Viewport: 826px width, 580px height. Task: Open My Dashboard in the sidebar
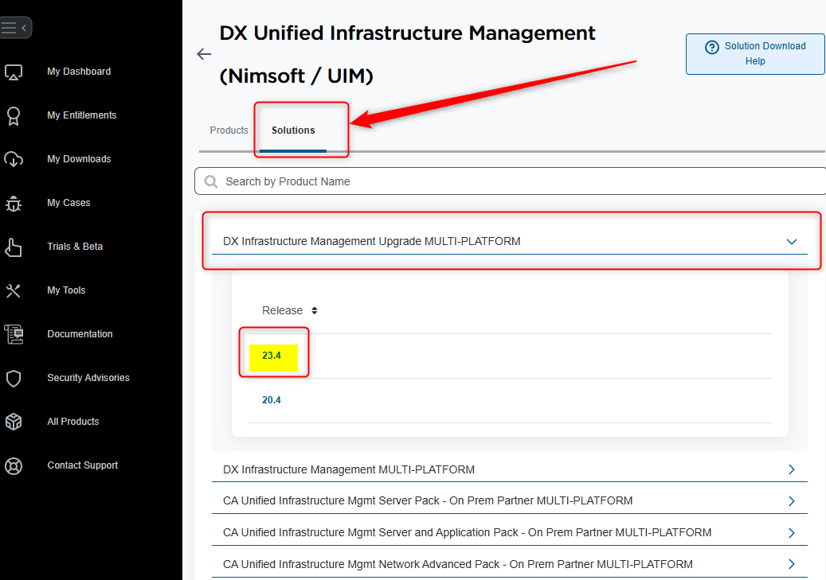[79, 72]
